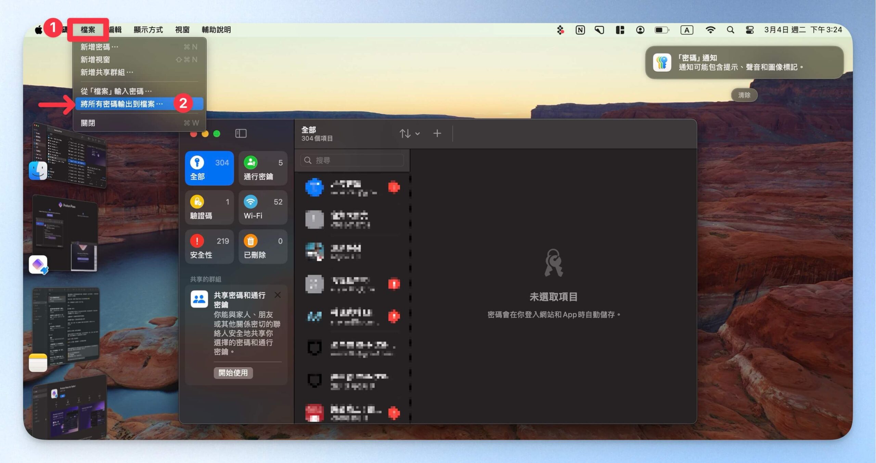Open the 驗證碼 verification codes category
This screenshot has width=876, height=463.
(x=209, y=207)
